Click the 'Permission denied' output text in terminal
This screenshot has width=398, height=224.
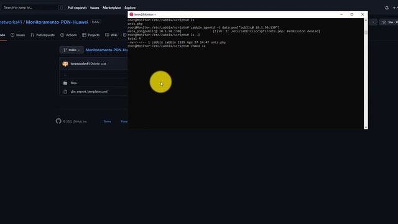point(303,31)
